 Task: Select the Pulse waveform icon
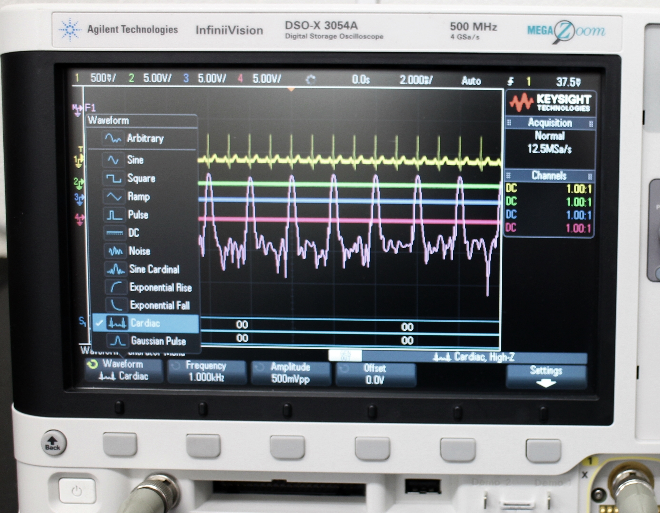pos(114,215)
